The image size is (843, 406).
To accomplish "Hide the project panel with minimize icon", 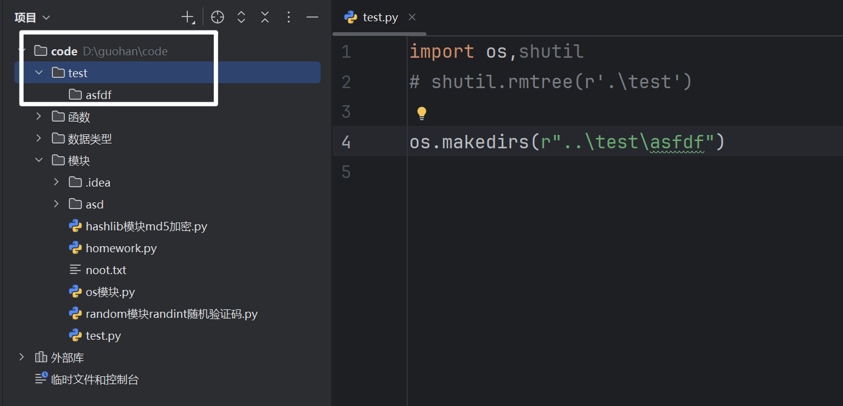I will click(x=312, y=18).
